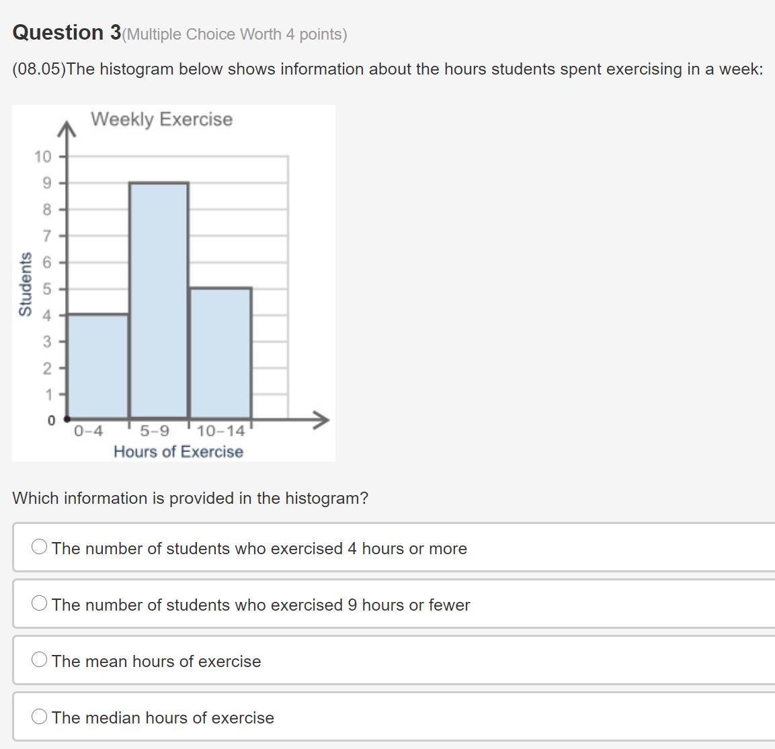This screenshot has height=749, width=775.
Task: Click the '10–14' bin label
Action: pos(220,431)
